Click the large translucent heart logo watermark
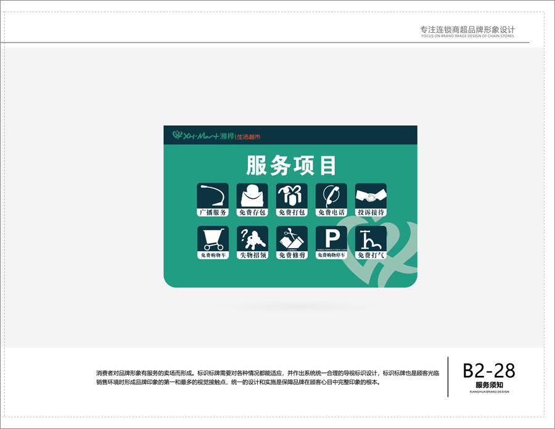 [377, 251]
